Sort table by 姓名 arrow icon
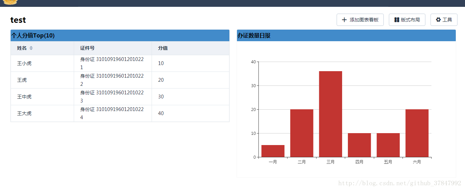The width and height of the screenshot is (465, 190). 31,48
